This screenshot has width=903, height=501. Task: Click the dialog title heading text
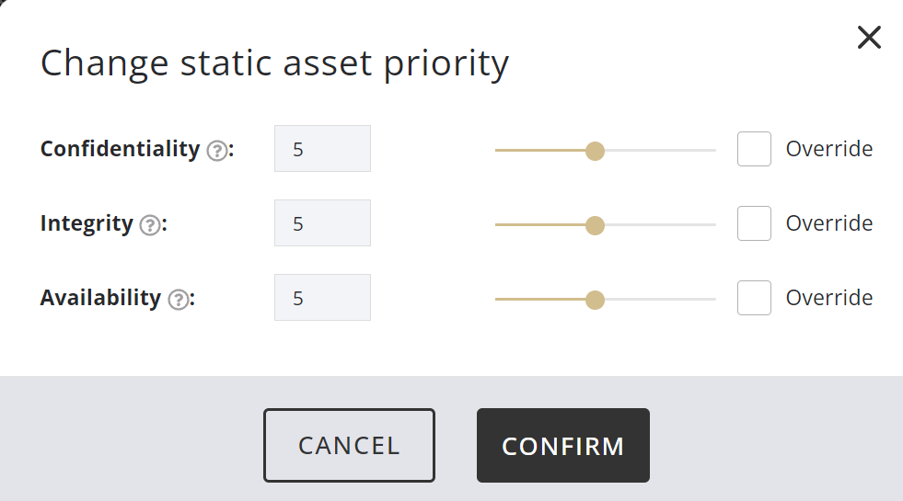tap(274, 63)
